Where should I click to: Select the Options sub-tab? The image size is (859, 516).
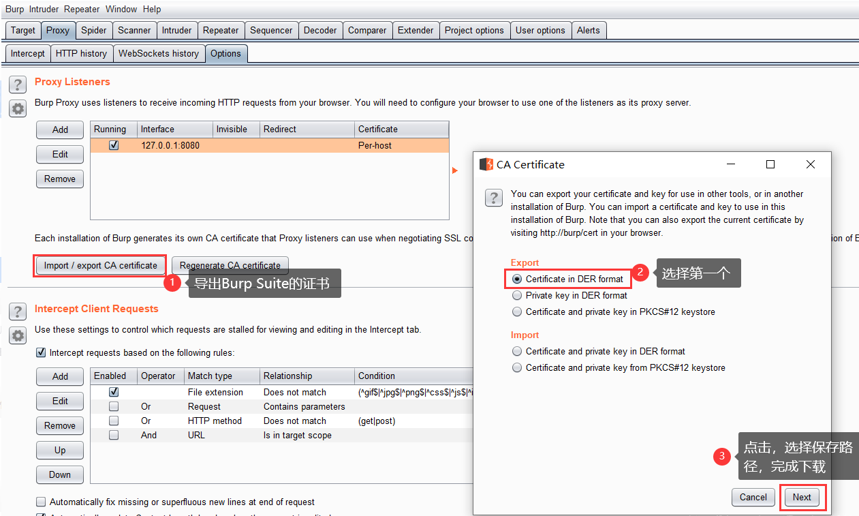click(x=225, y=53)
